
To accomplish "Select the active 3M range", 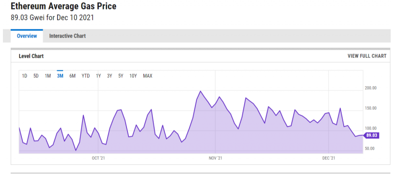I will (60, 76).
